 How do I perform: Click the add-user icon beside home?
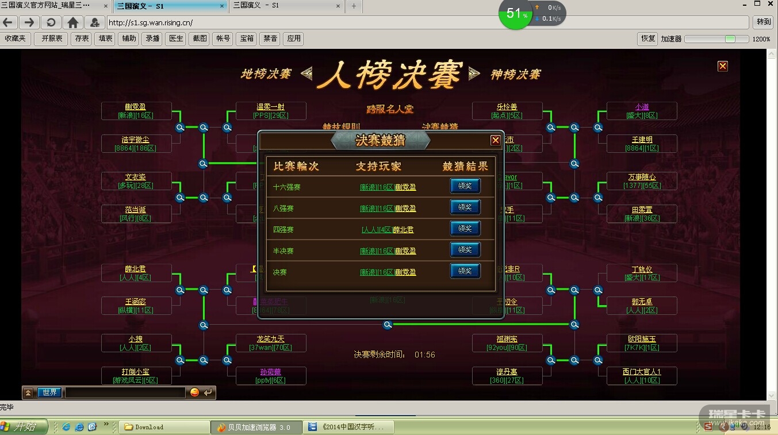coord(94,22)
